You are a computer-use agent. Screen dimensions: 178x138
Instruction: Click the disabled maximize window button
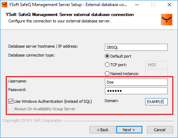(153, 5)
